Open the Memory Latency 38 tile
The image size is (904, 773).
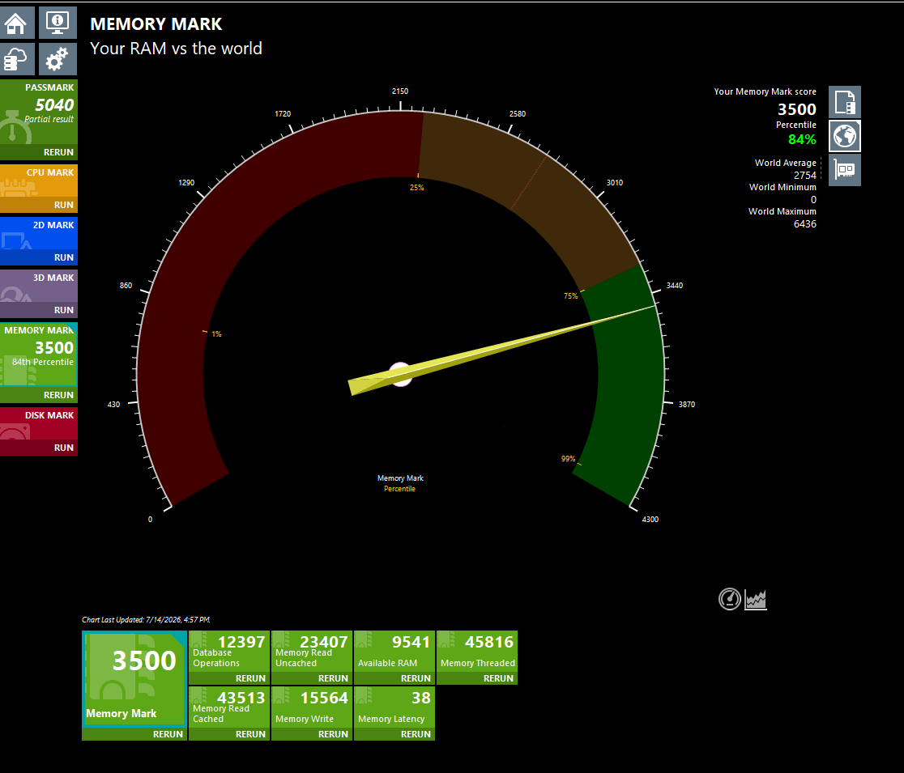[x=394, y=707]
